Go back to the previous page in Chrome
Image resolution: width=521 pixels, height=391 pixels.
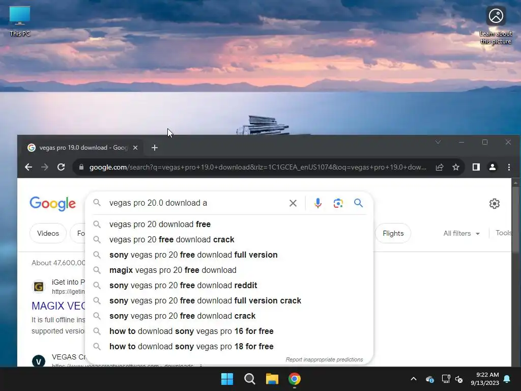pyautogui.click(x=28, y=167)
